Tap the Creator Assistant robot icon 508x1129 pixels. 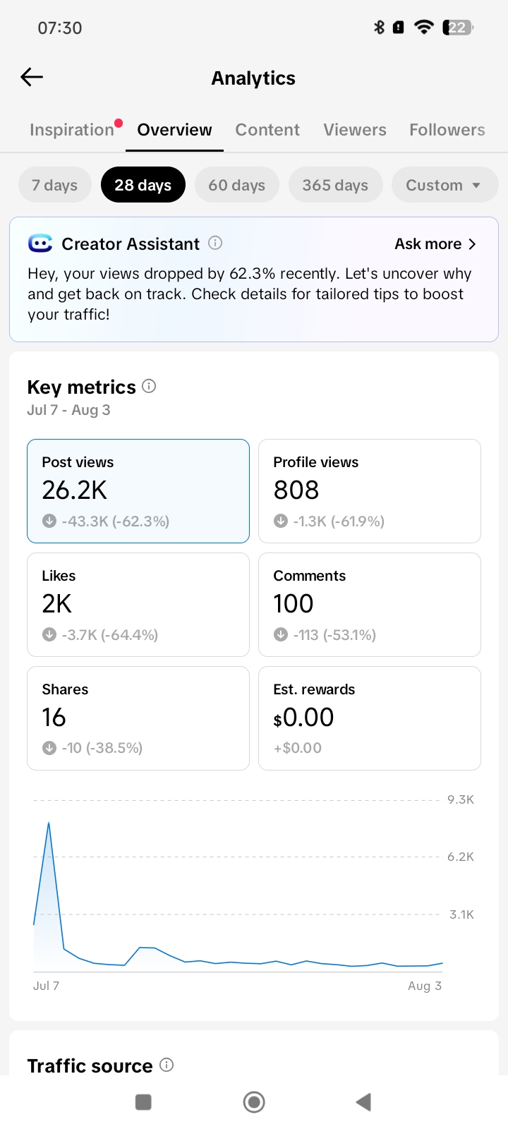tap(40, 243)
